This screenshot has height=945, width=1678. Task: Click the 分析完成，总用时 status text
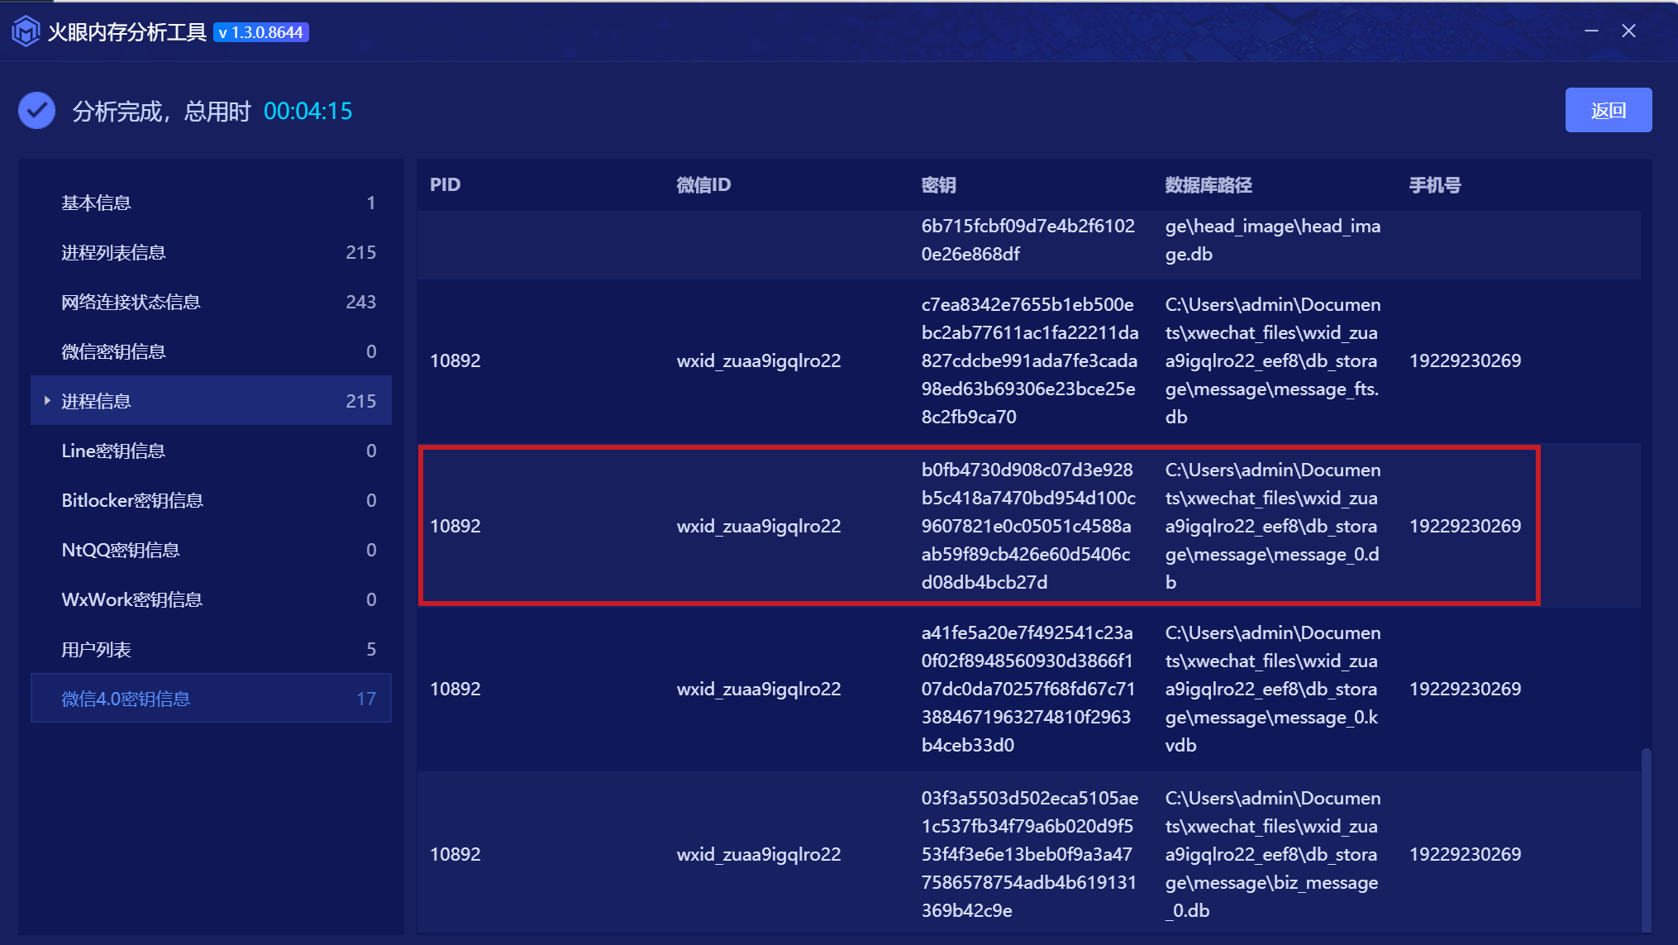coord(161,111)
